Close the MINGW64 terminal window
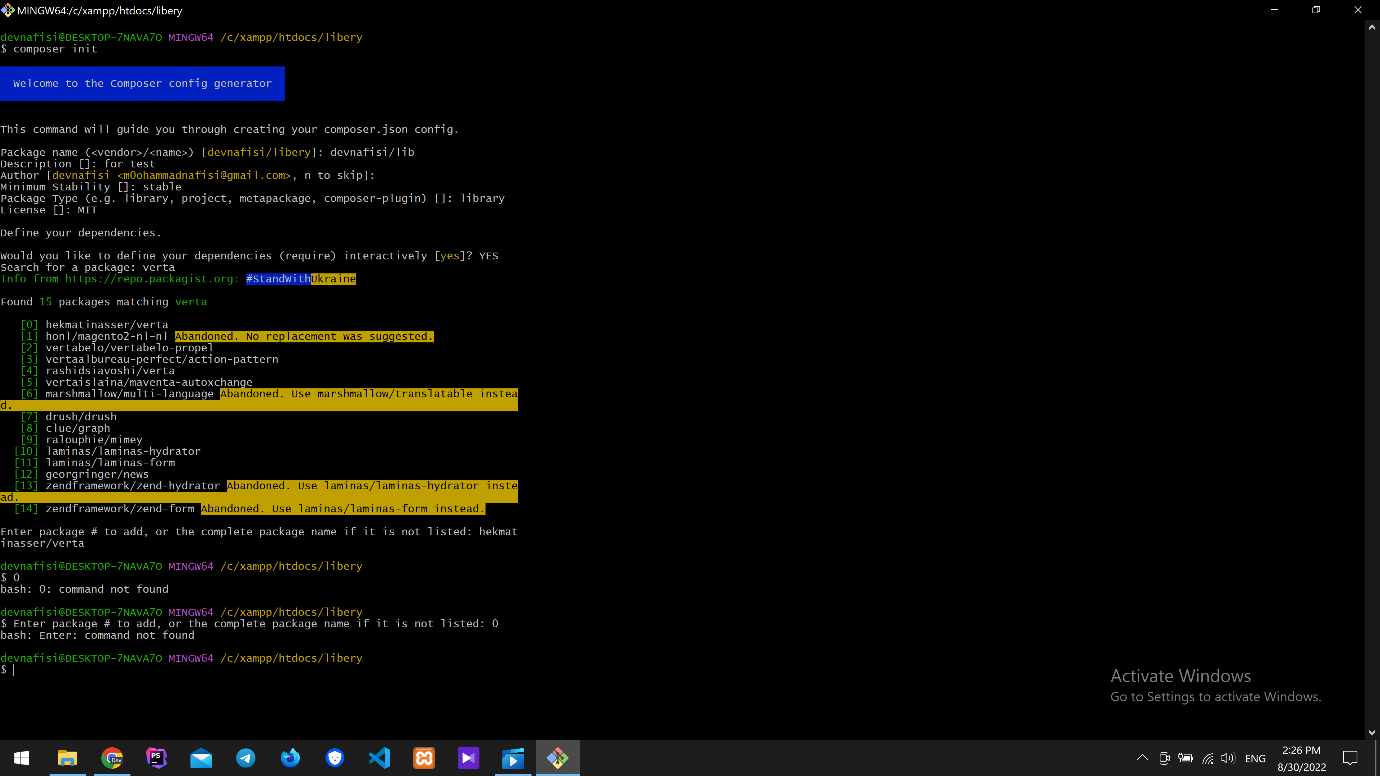The height and width of the screenshot is (776, 1380). coord(1357,10)
